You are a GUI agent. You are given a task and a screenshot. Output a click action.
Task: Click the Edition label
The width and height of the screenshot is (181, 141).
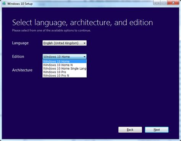click(x=18, y=57)
